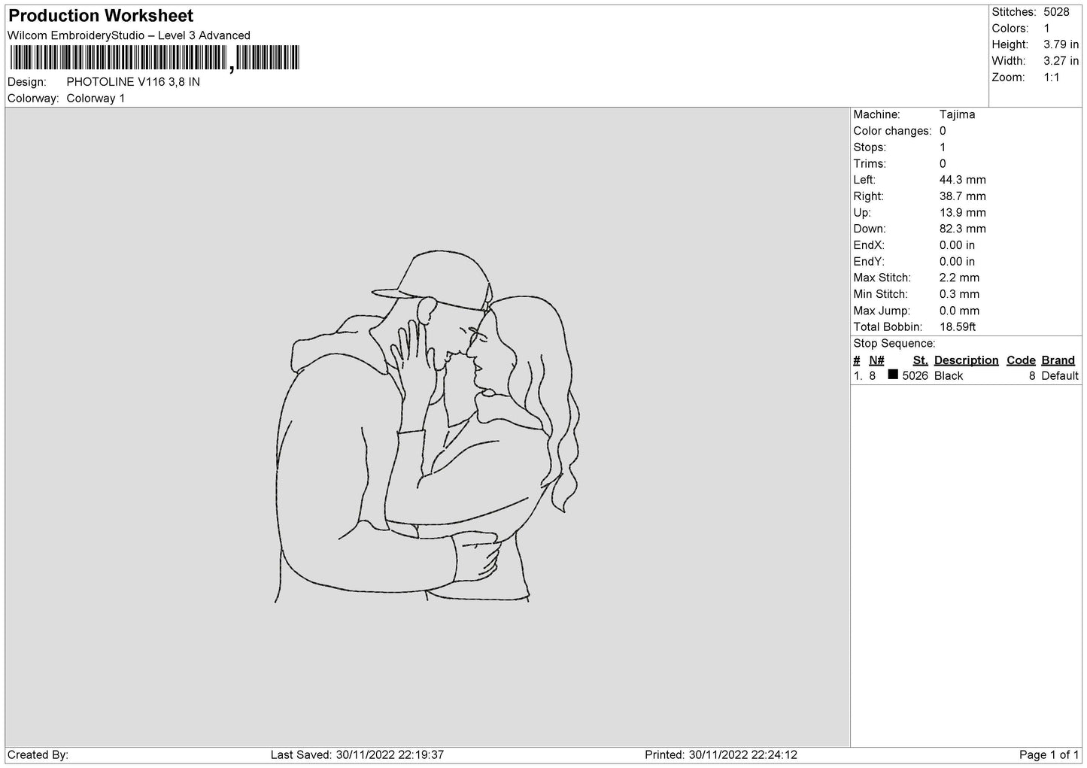Click the Up value 13.9 mm

(962, 213)
